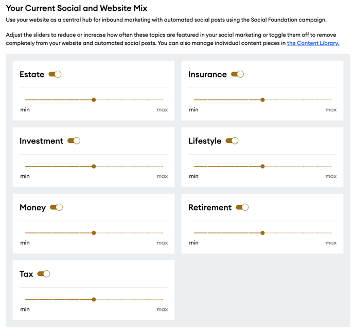354x330 pixels.
Task: Set Tax slider to max end
Action: [162, 299]
